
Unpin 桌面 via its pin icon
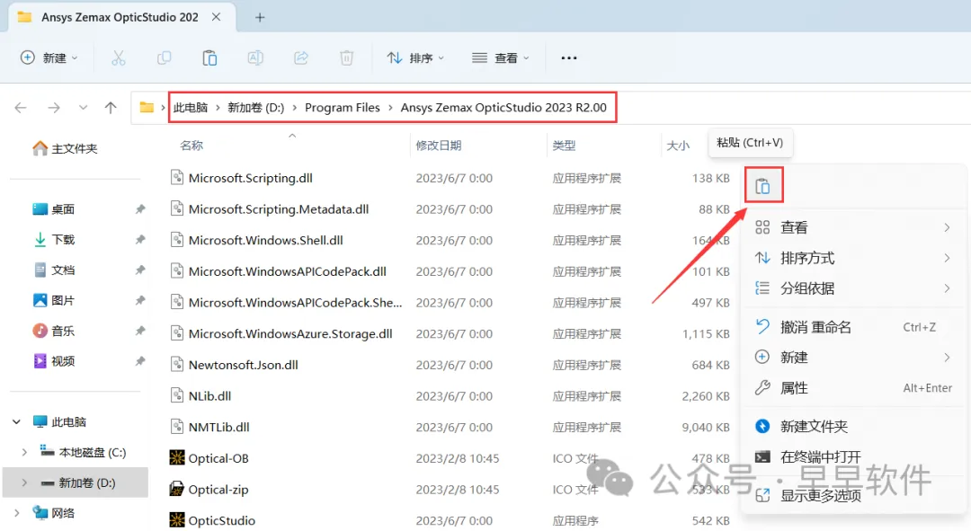[140, 209]
